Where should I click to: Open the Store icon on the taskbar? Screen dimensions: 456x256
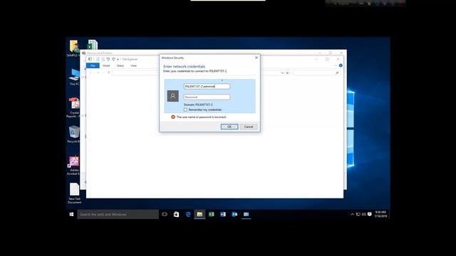176,215
